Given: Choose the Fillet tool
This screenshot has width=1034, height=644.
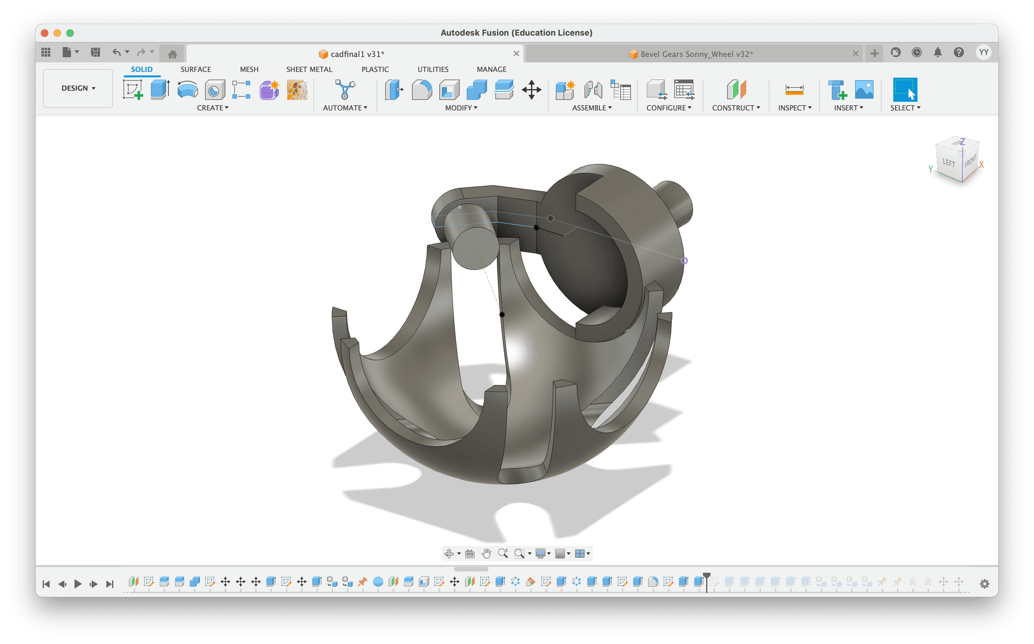Looking at the screenshot, I should (422, 90).
